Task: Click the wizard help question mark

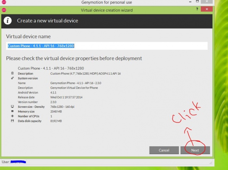Action: [x=197, y=9]
